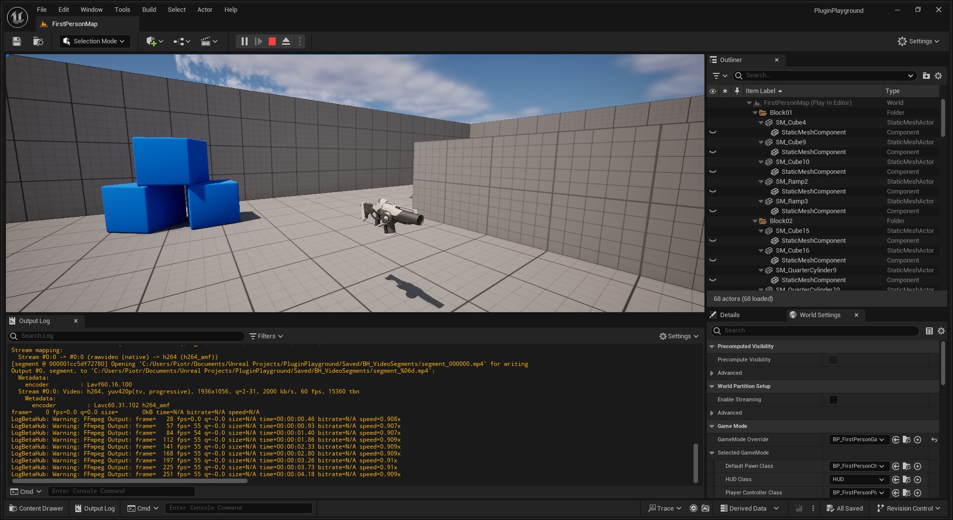Reset GameMode Override to default
The width and height of the screenshot is (953, 520).
point(934,440)
